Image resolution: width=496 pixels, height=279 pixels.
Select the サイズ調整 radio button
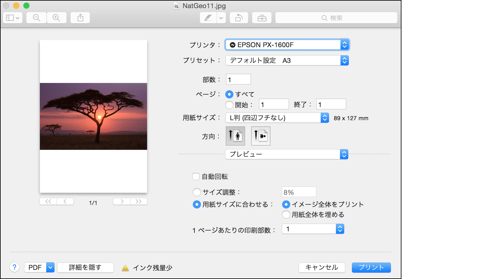(x=197, y=192)
